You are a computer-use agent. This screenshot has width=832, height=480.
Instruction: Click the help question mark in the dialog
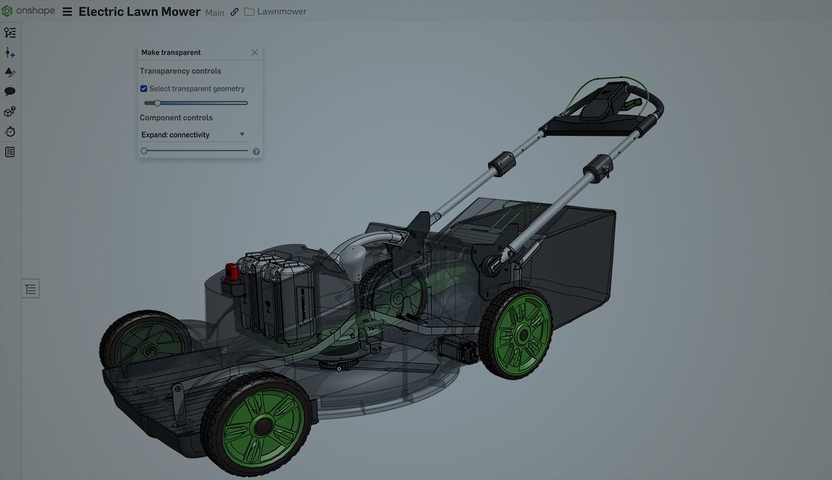pos(255,150)
